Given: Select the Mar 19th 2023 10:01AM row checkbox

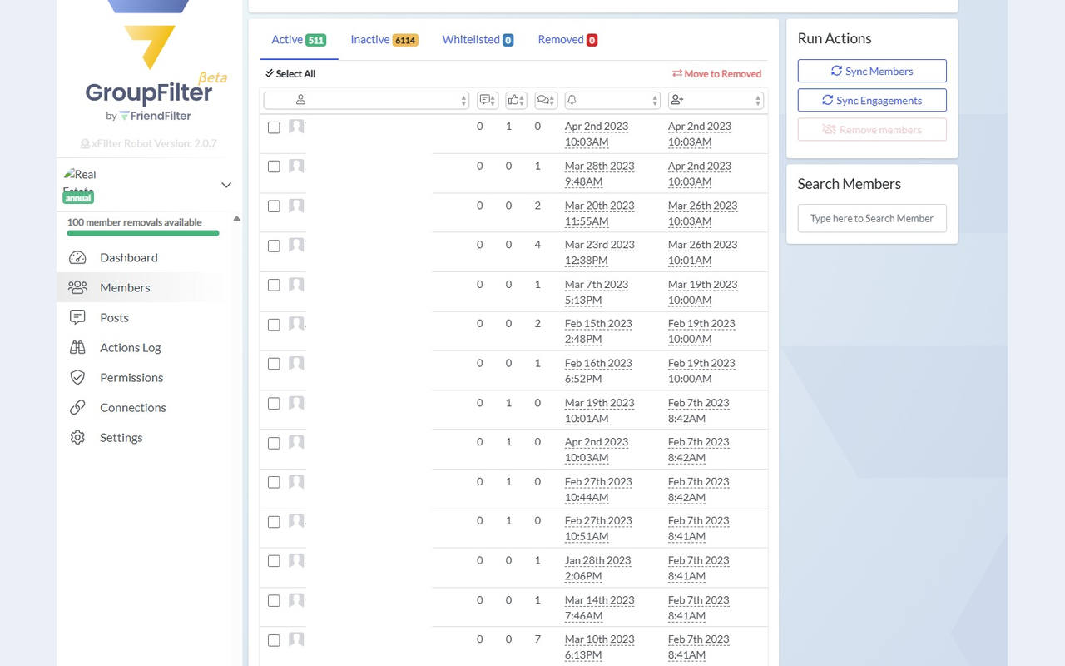Looking at the screenshot, I should coord(274,403).
